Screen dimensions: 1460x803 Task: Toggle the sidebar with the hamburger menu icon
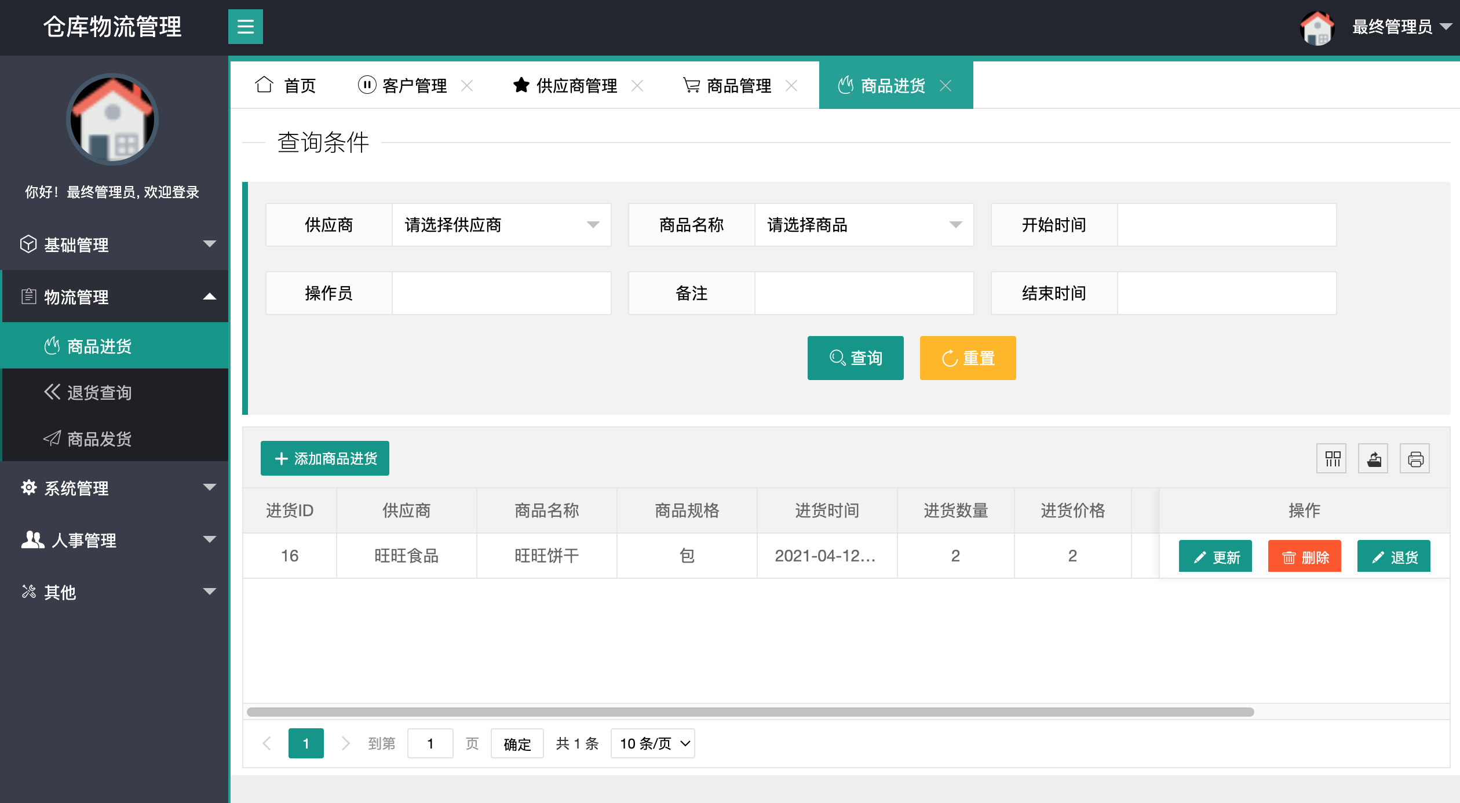[245, 27]
